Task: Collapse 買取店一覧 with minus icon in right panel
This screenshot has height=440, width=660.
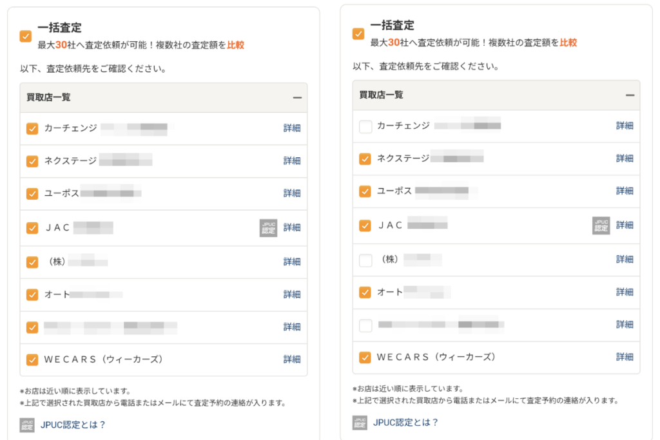Action: coord(630,95)
